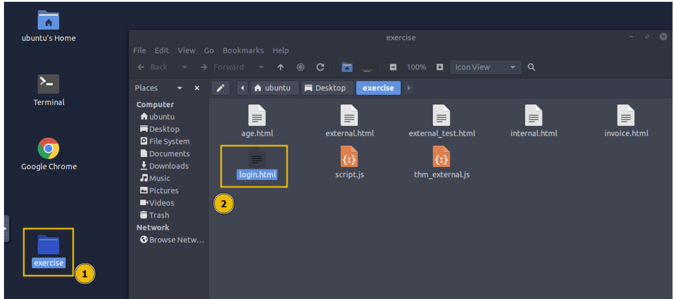Open the File menu
The image size is (674, 299).
point(140,51)
